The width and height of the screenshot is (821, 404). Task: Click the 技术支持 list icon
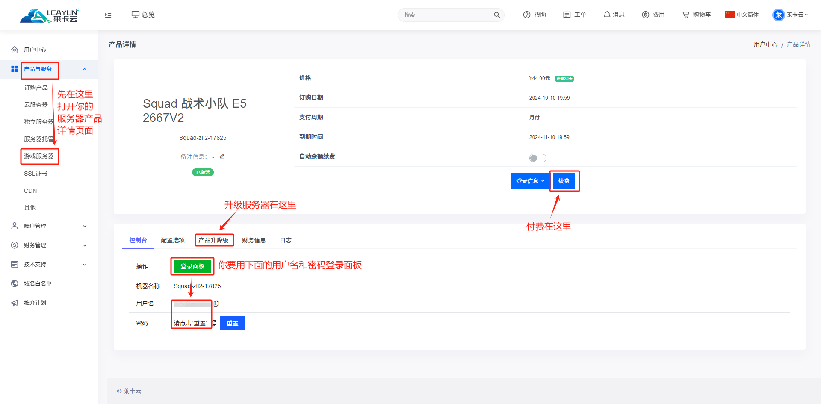tap(15, 264)
